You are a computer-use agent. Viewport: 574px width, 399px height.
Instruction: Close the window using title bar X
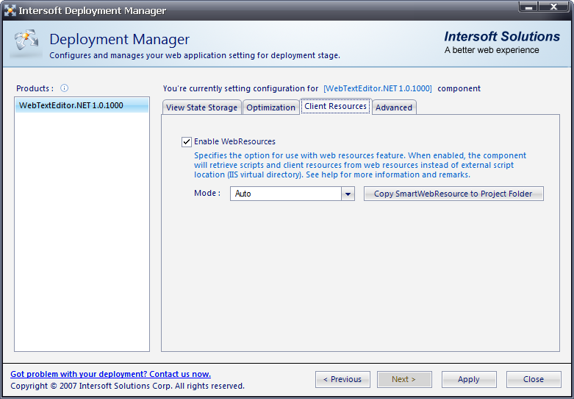[x=554, y=7]
